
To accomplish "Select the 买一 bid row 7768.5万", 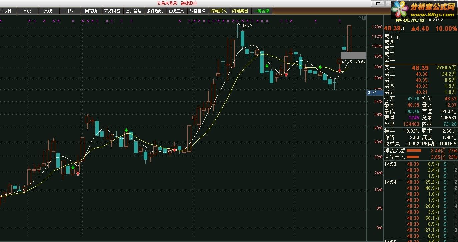I will [x=421, y=68].
